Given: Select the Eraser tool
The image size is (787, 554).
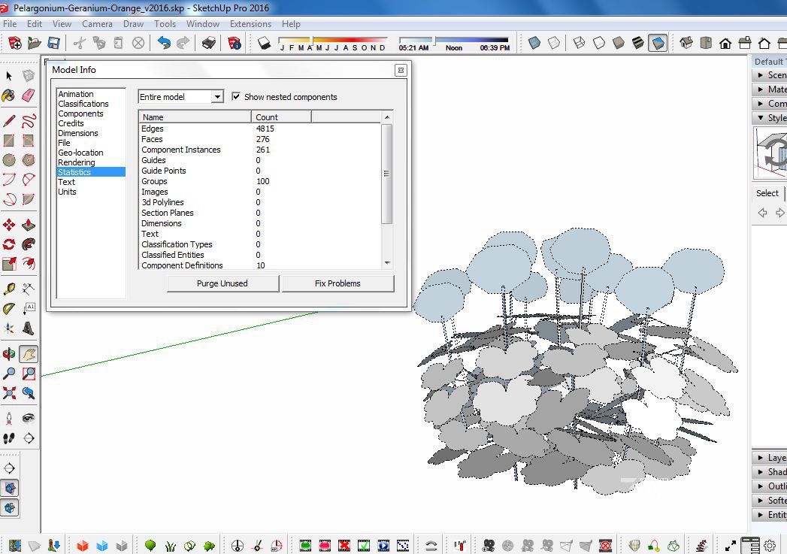Looking at the screenshot, I should click(x=28, y=95).
